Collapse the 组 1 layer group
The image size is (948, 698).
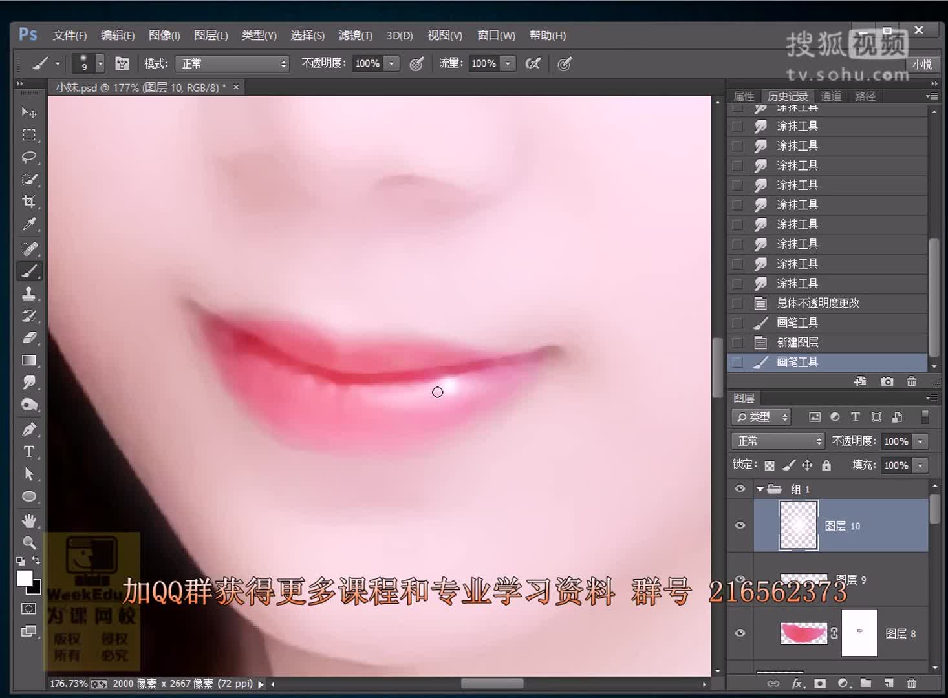click(760, 489)
